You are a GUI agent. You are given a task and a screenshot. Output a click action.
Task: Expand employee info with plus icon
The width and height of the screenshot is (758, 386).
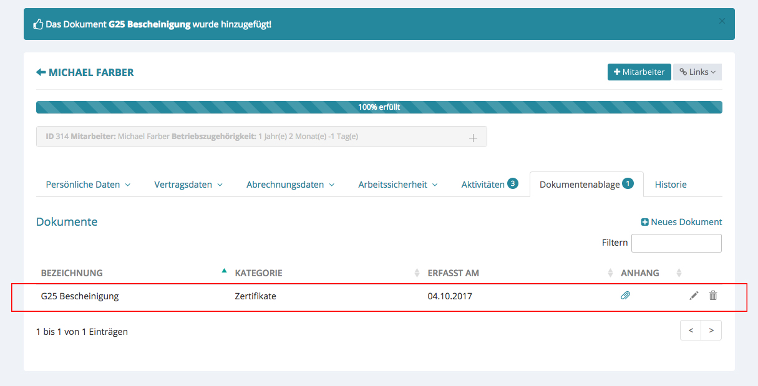473,138
